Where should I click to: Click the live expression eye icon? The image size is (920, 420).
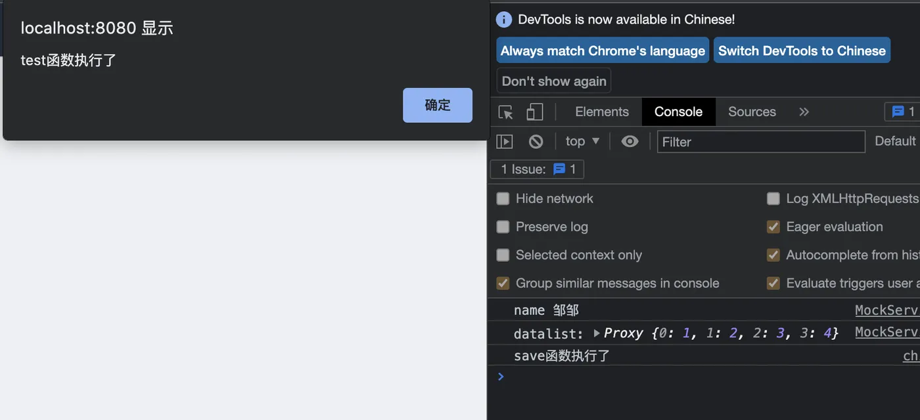tap(630, 141)
